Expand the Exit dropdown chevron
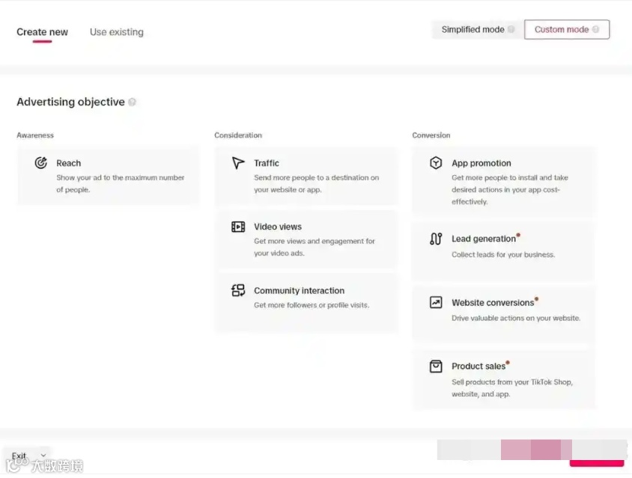Image resolution: width=632 pixels, height=478 pixels. click(x=43, y=456)
